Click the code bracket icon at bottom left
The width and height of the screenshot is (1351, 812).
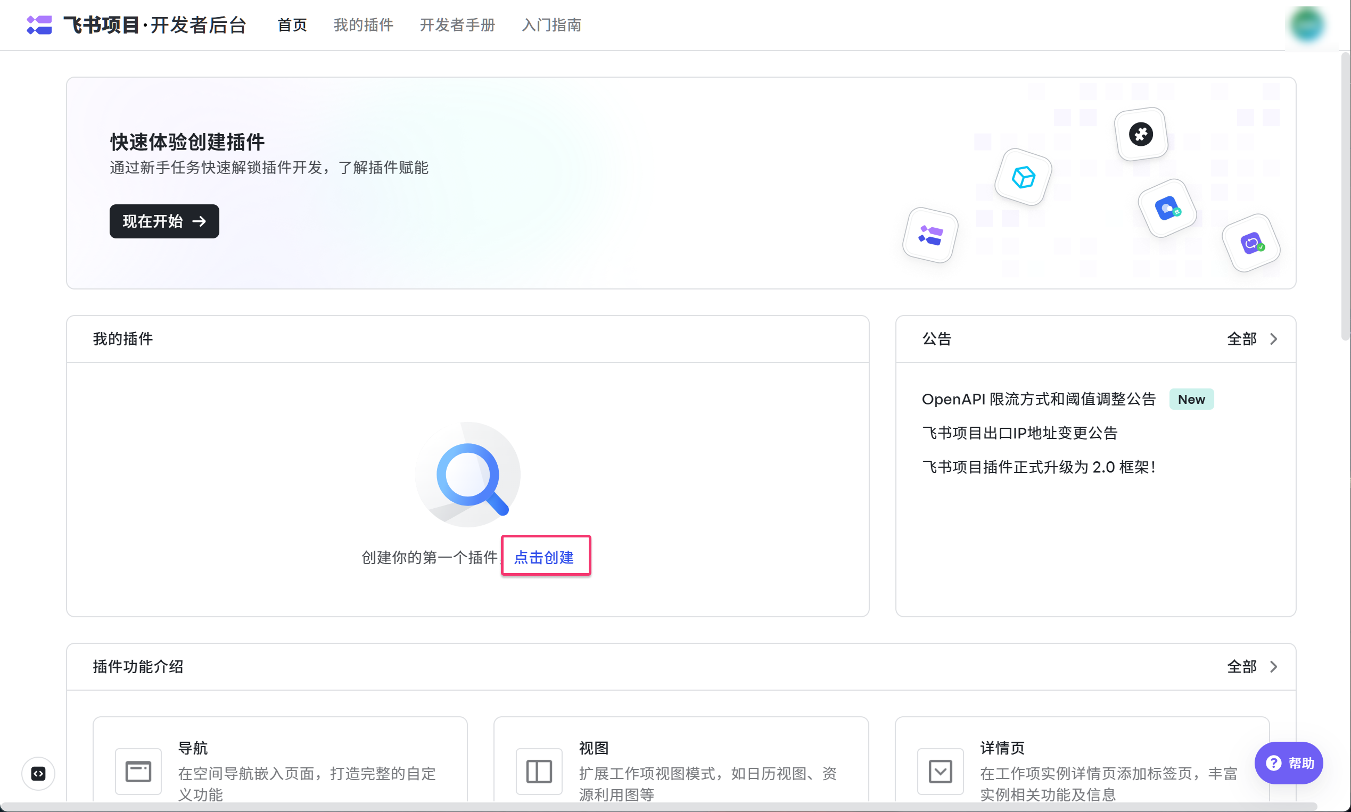coord(38,773)
